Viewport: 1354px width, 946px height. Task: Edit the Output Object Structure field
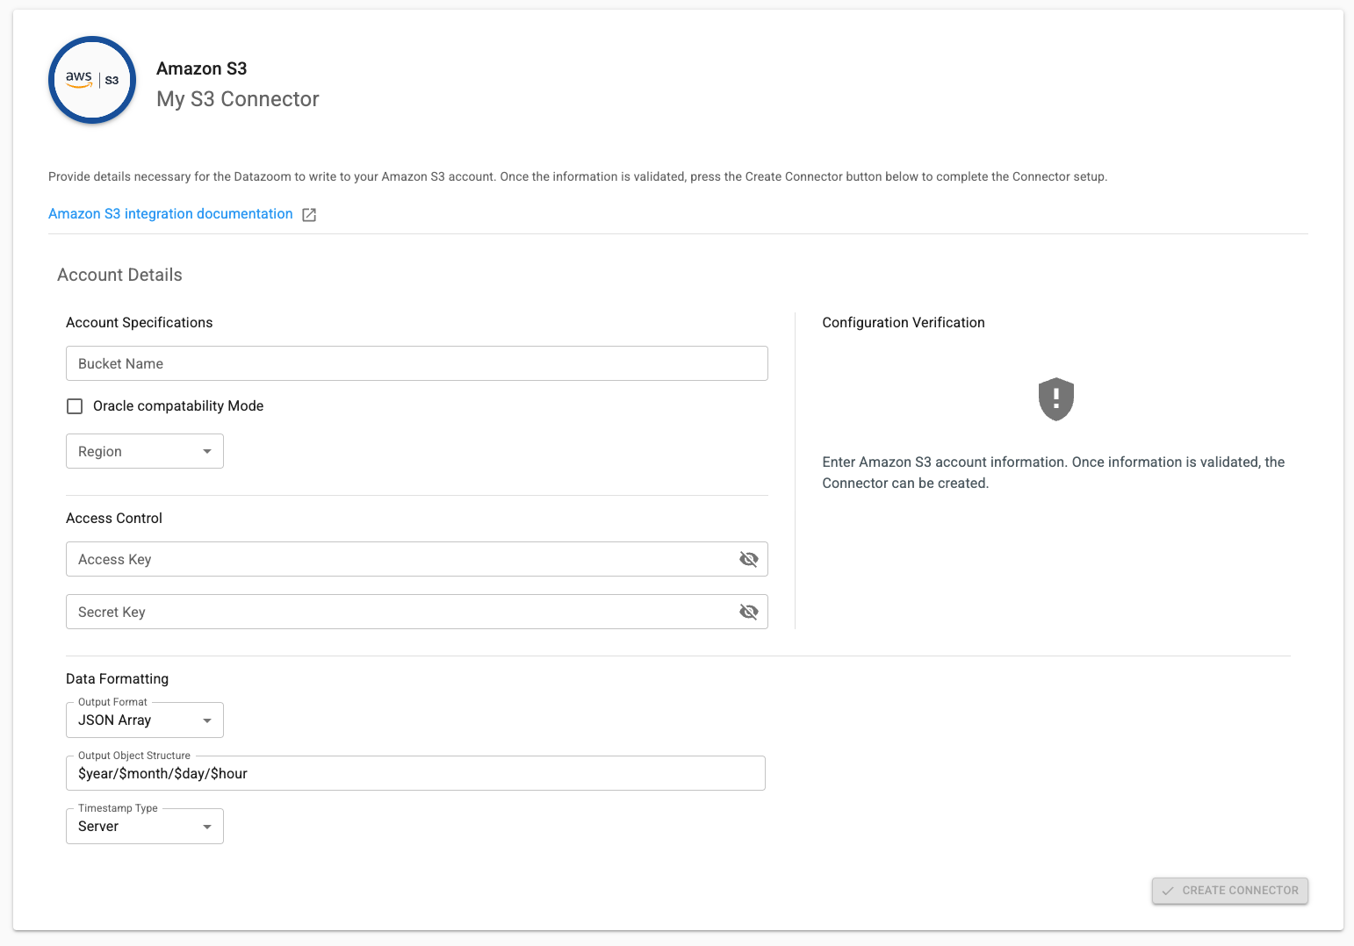coord(414,773)
